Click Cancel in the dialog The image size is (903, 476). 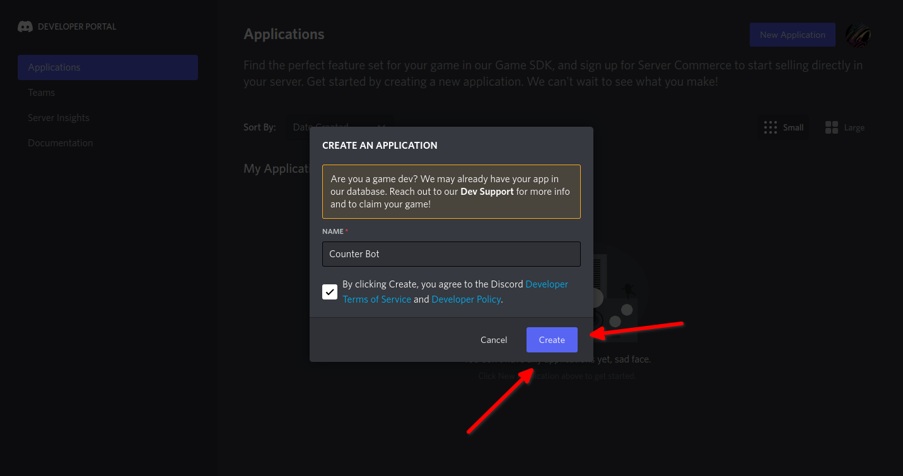[494, 340]
